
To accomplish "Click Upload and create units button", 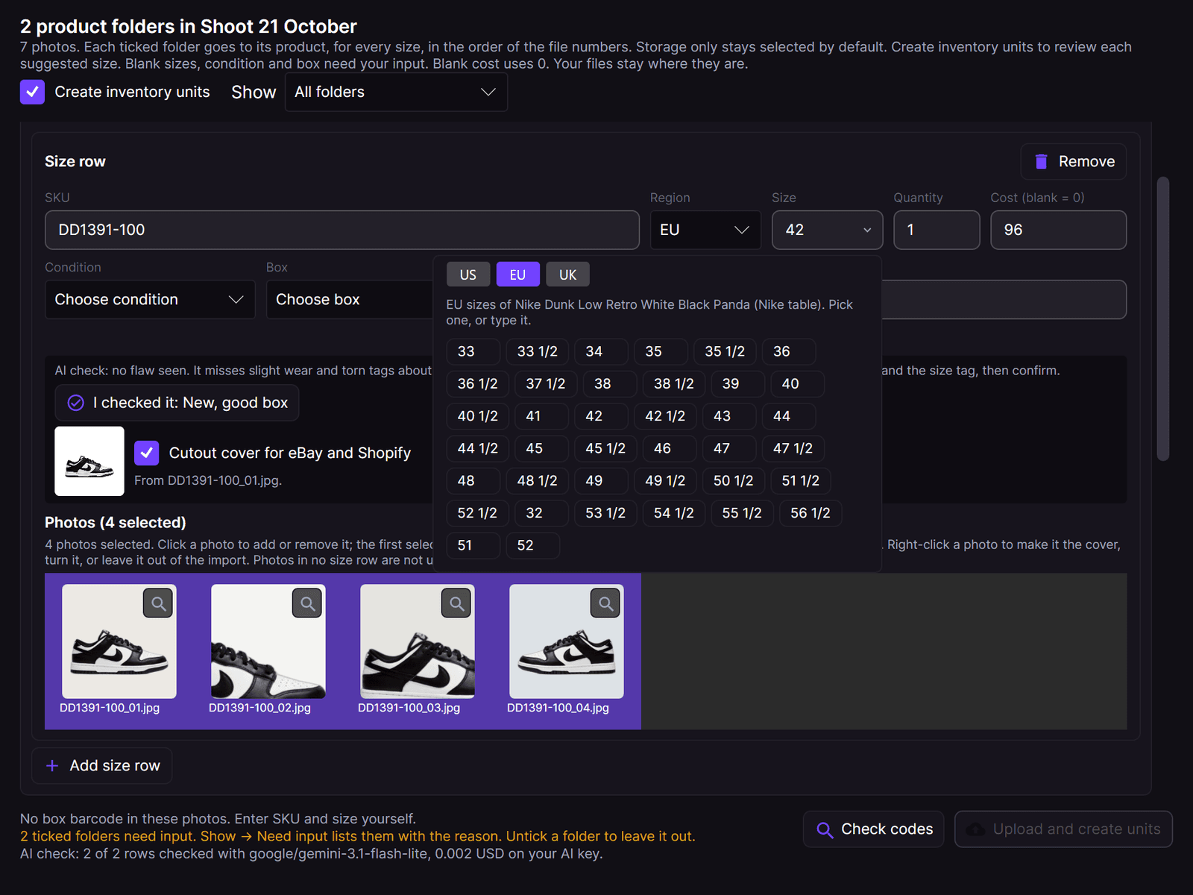I will coord(1063,829).
